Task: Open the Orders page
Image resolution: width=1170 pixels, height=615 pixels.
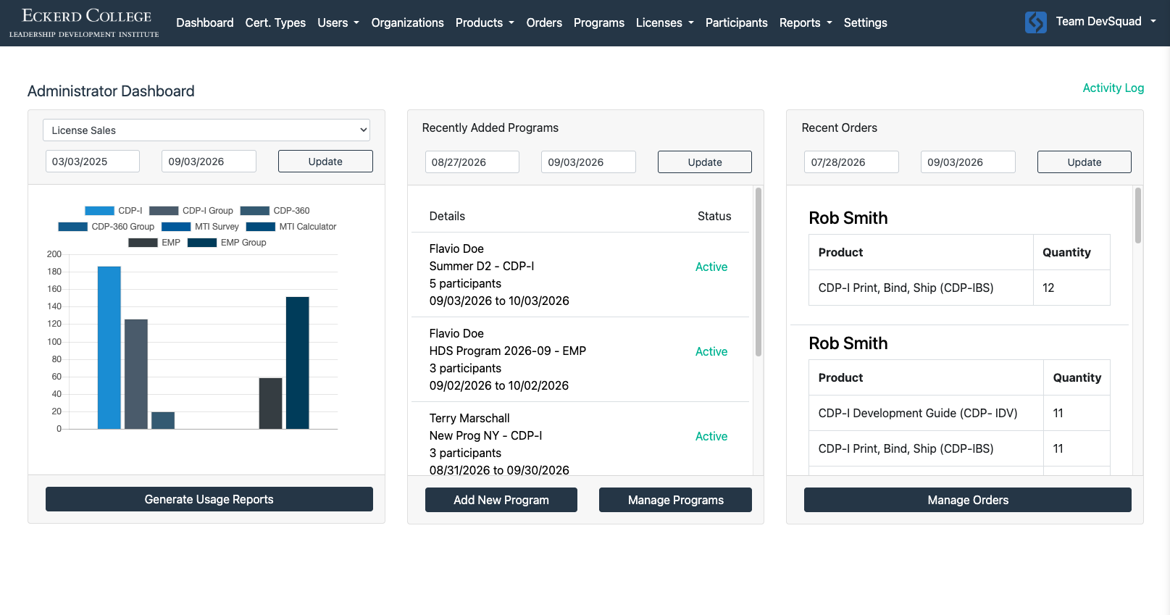Action: (x=544, y=22)
